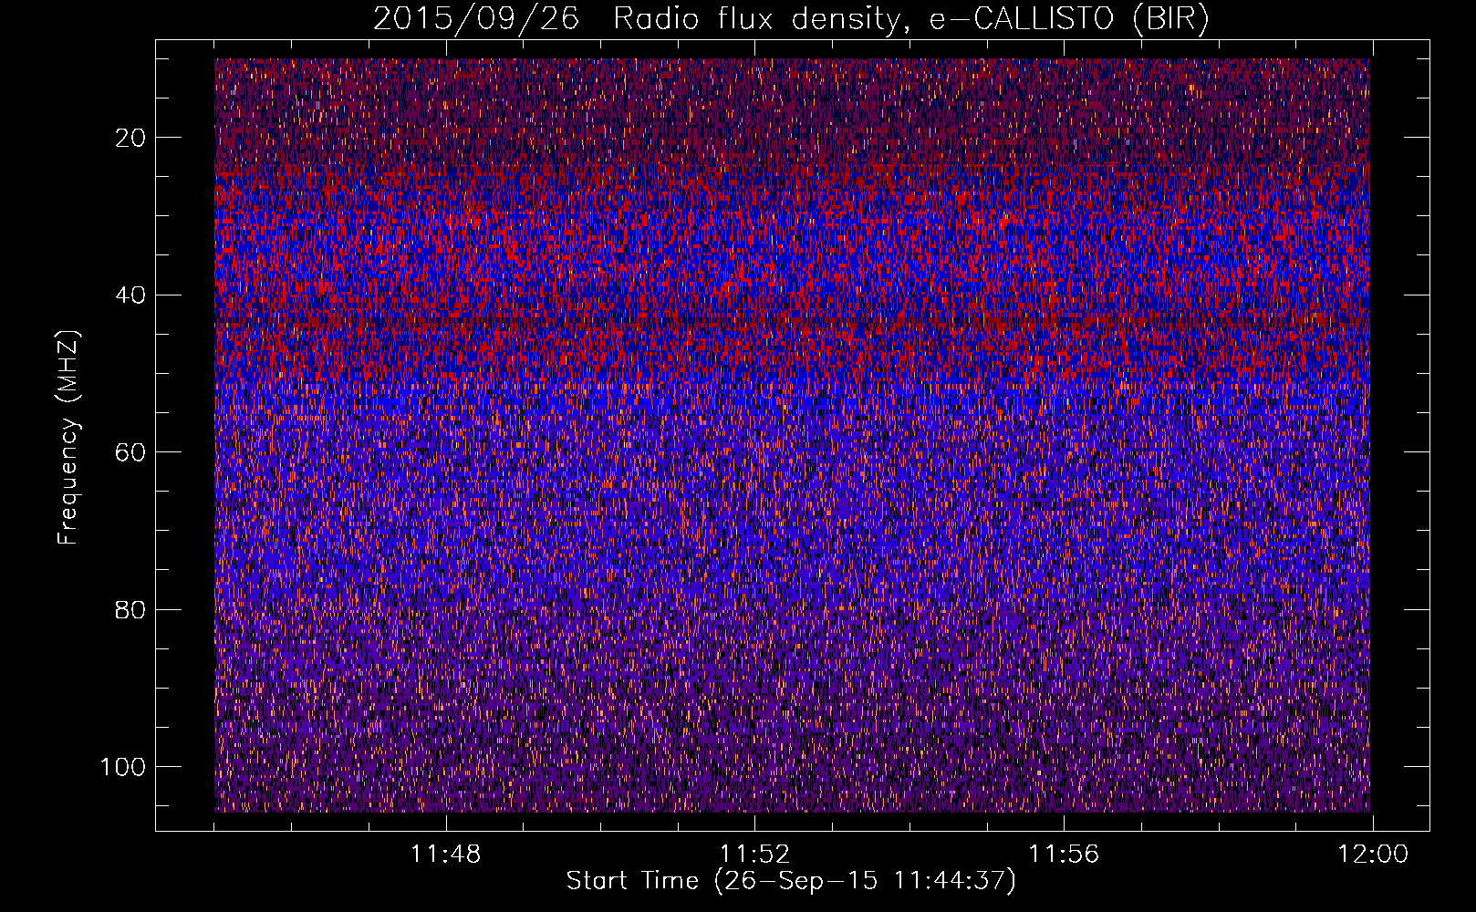This screenshot has width=1476, height=912.
Task: Click the time tick label '11:48'
Action: (x=446, y=855)
